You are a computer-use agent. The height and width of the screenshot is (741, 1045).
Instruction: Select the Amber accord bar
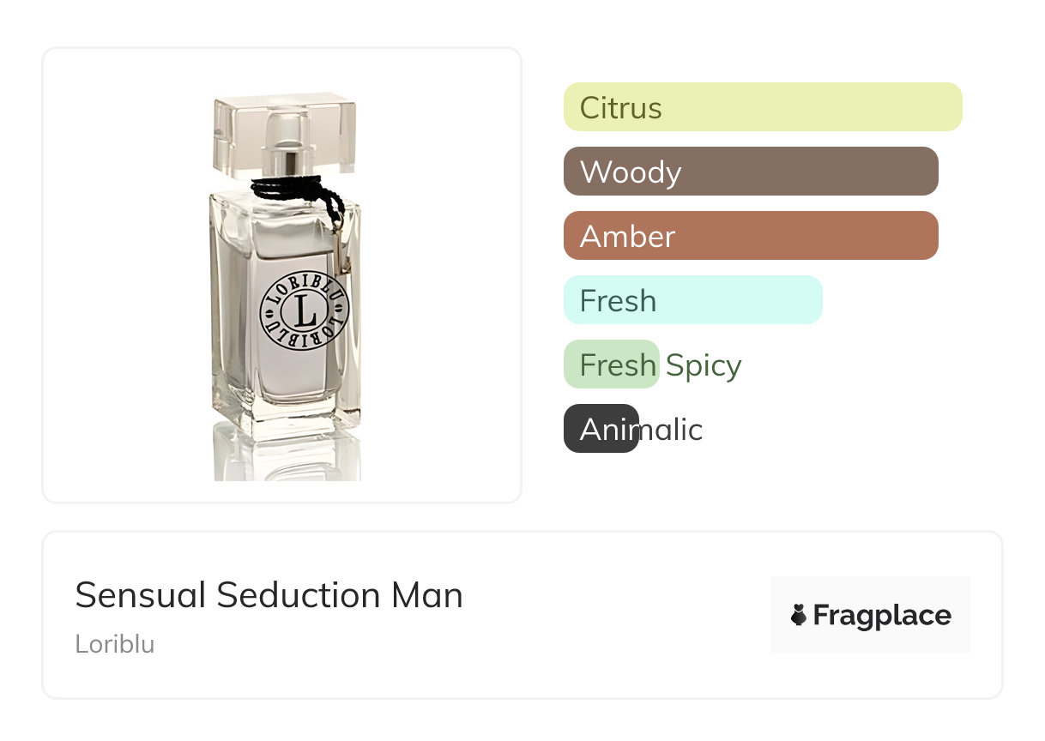point(751,236)
